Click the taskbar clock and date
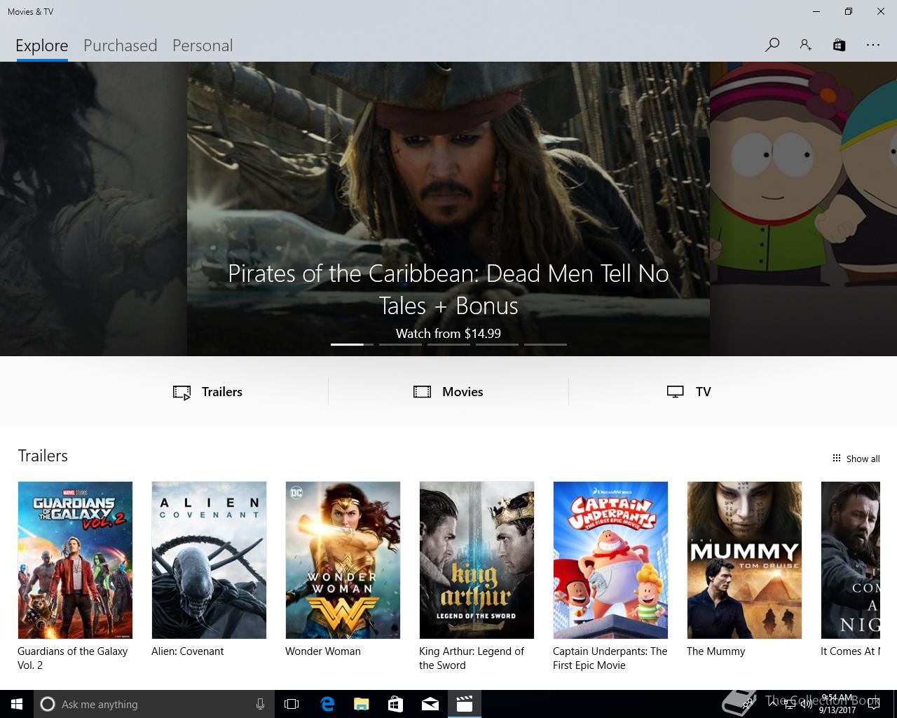Image resolution: width=897 pixels, height=718 pixels. [x=837, y=704]
